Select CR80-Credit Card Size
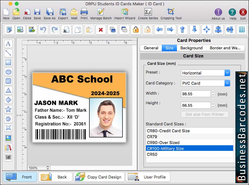The height and width of the screenshot is (185, 249). [189, 131]
